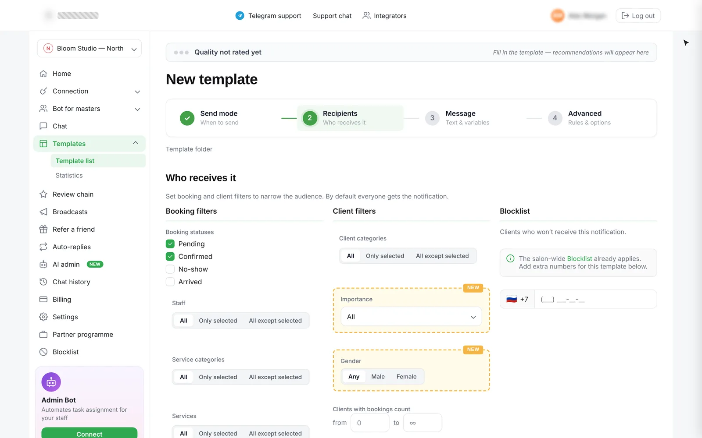Uncheck the Confirmed booking status
The image size is (702, 438).
[x=170, y=257]
